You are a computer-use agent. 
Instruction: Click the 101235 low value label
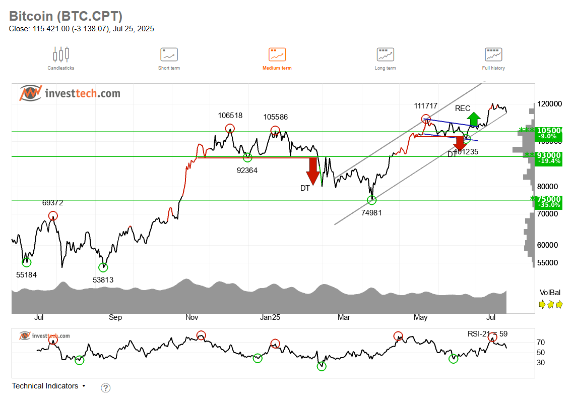(466, 152)
